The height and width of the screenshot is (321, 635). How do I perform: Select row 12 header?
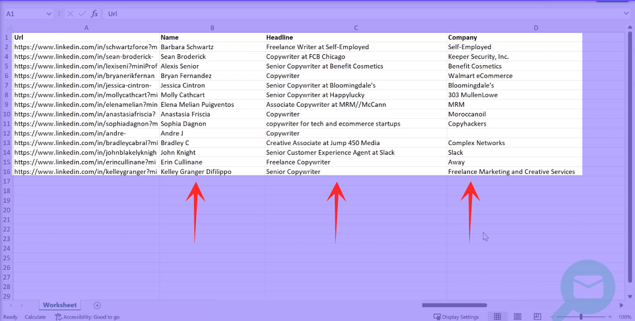tap(7, 133)
